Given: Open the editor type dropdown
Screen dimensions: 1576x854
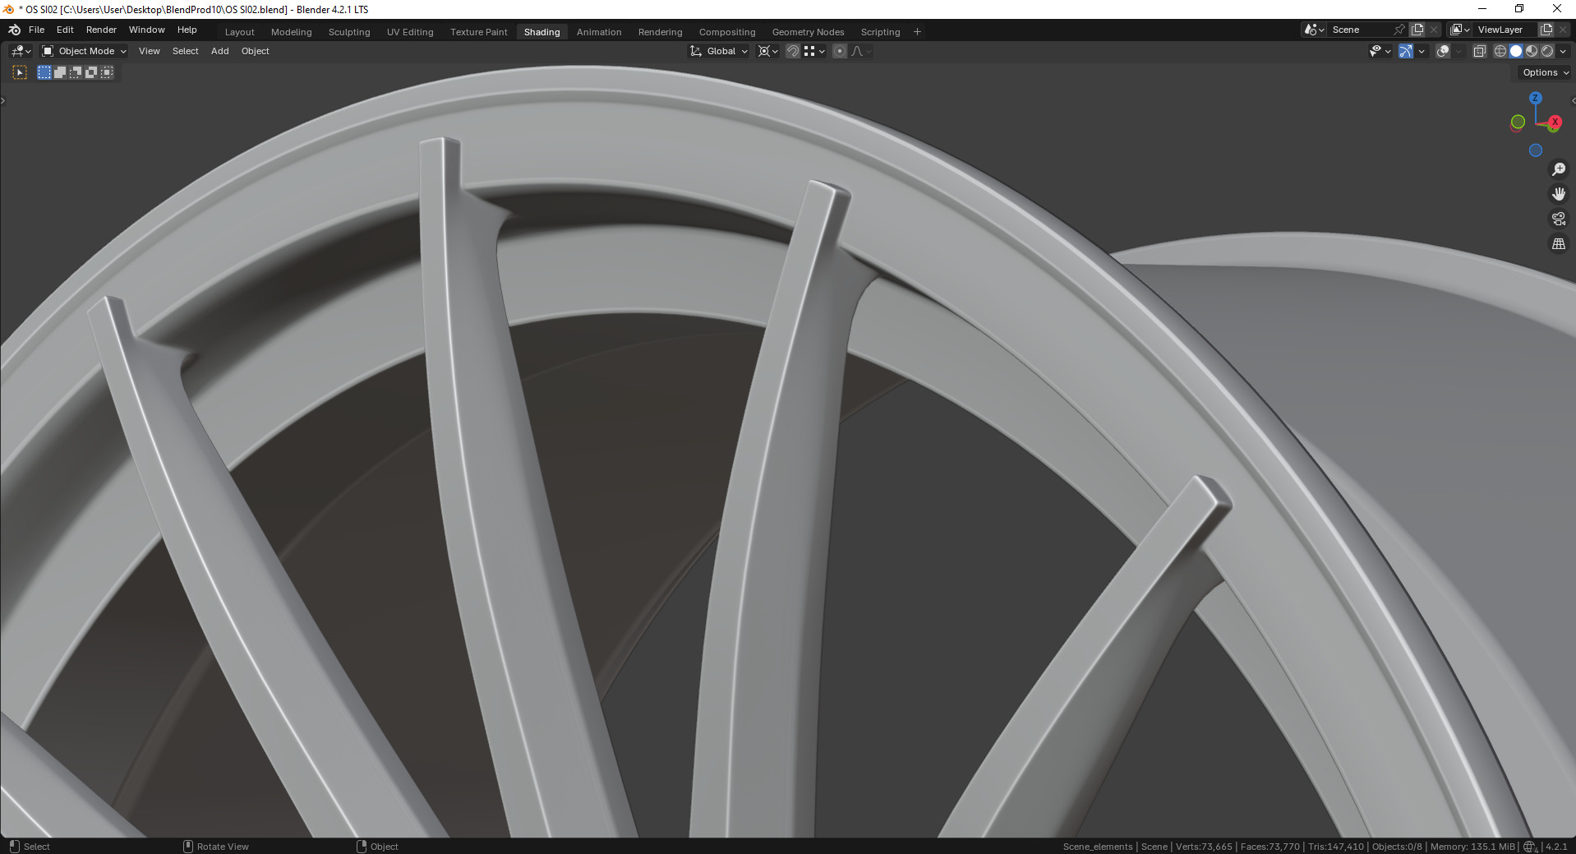Looking at the screenshot, I should 21,51.
